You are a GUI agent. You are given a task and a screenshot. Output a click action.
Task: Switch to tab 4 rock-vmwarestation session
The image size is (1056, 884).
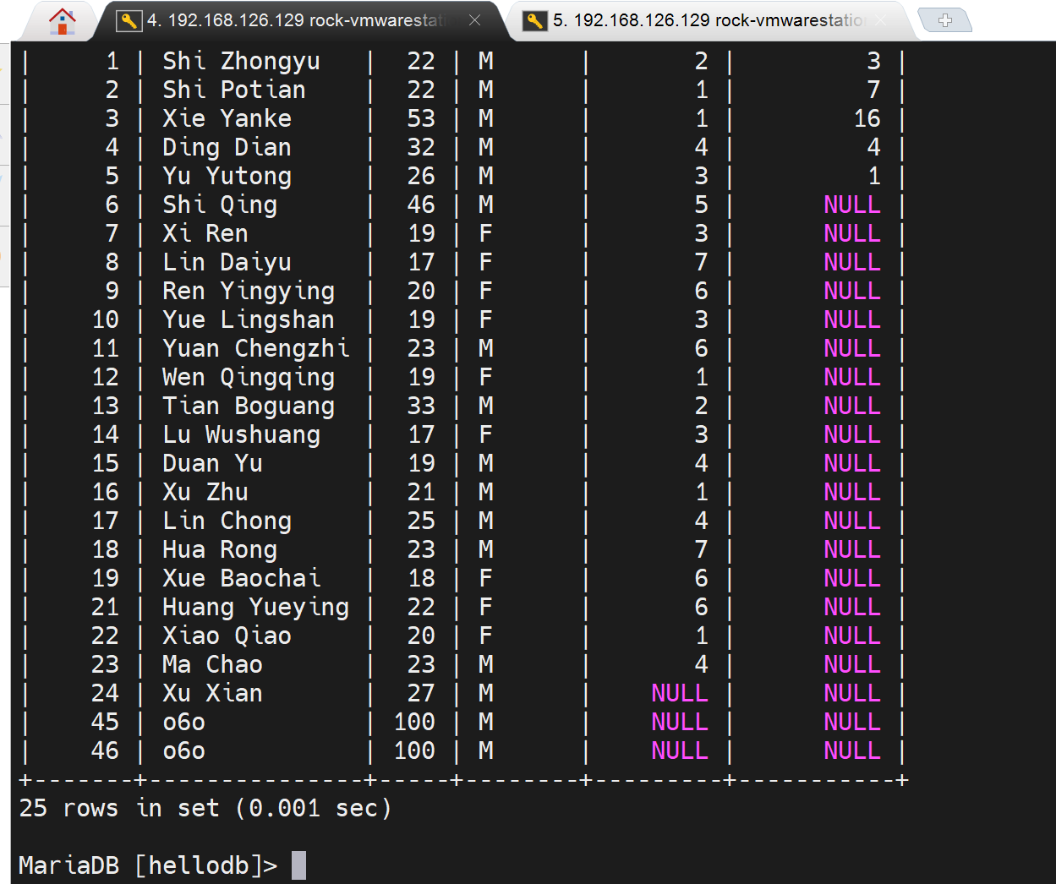click(x=296, y=20)
